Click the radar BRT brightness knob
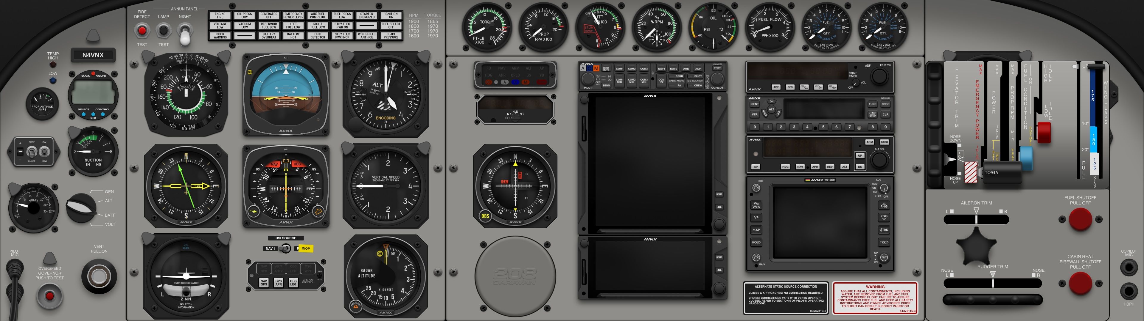Viewport: 1144px width, 321px height. (756, 188)
